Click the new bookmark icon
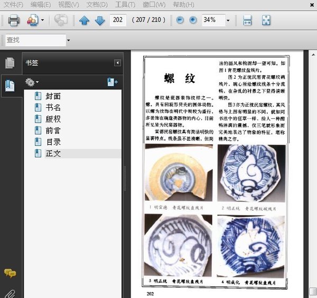317x298 pixels. coord(113,82)
